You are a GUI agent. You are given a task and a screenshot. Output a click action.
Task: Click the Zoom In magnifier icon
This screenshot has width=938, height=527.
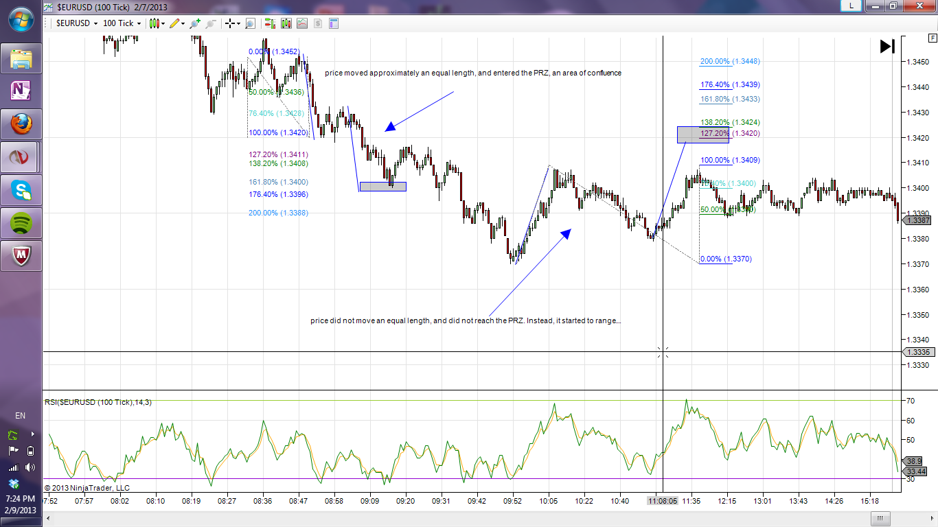pyautogui.click(x=196, y=23)
